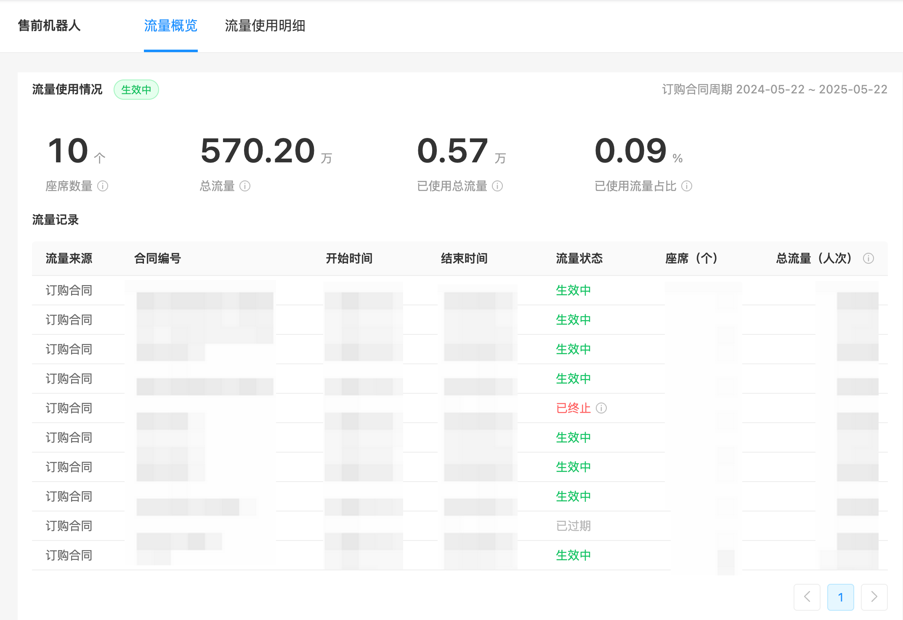Click 订购合同 in the 已过期 row

coord(69,526)
